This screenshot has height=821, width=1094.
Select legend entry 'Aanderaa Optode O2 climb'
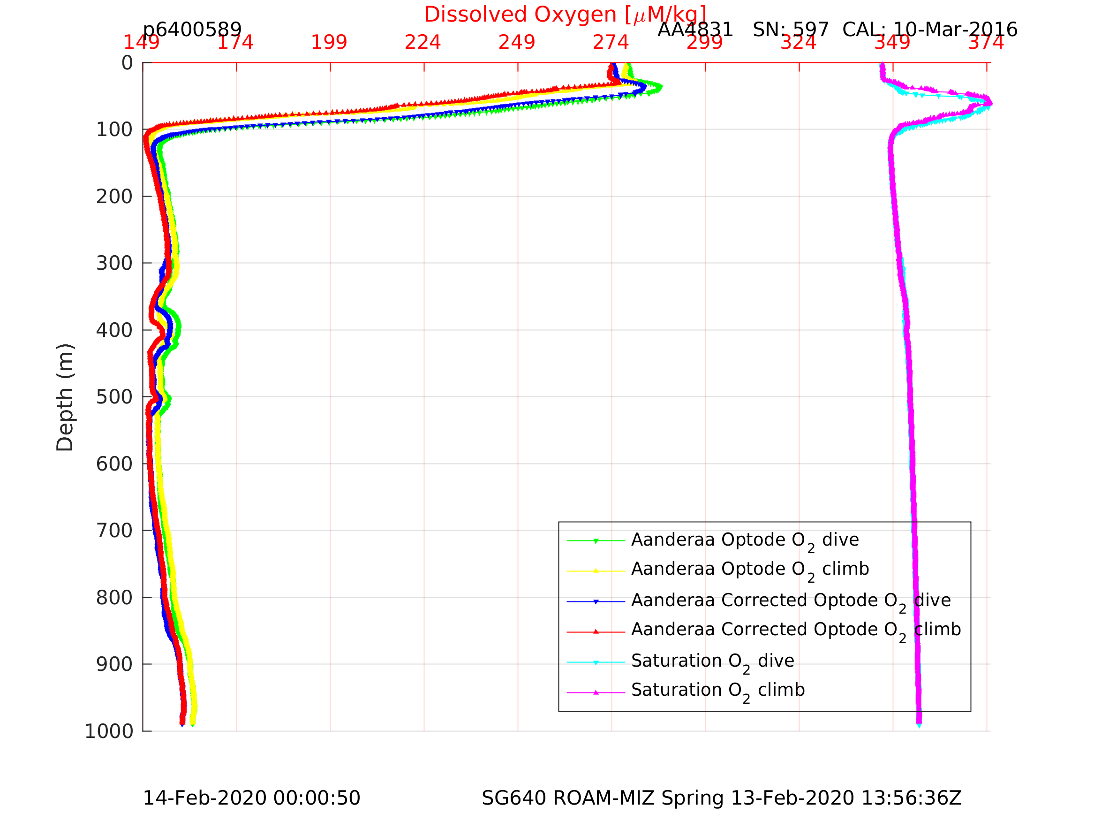(750, 570)
